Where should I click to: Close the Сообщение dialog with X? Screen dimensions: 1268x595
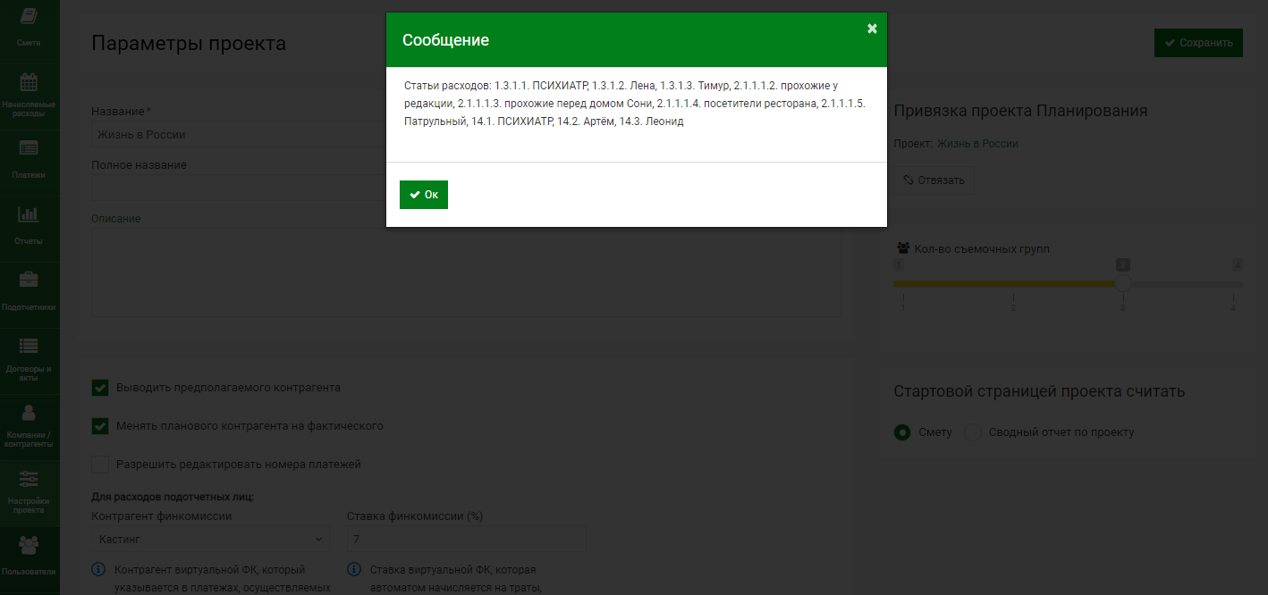[x=872, y=29]
